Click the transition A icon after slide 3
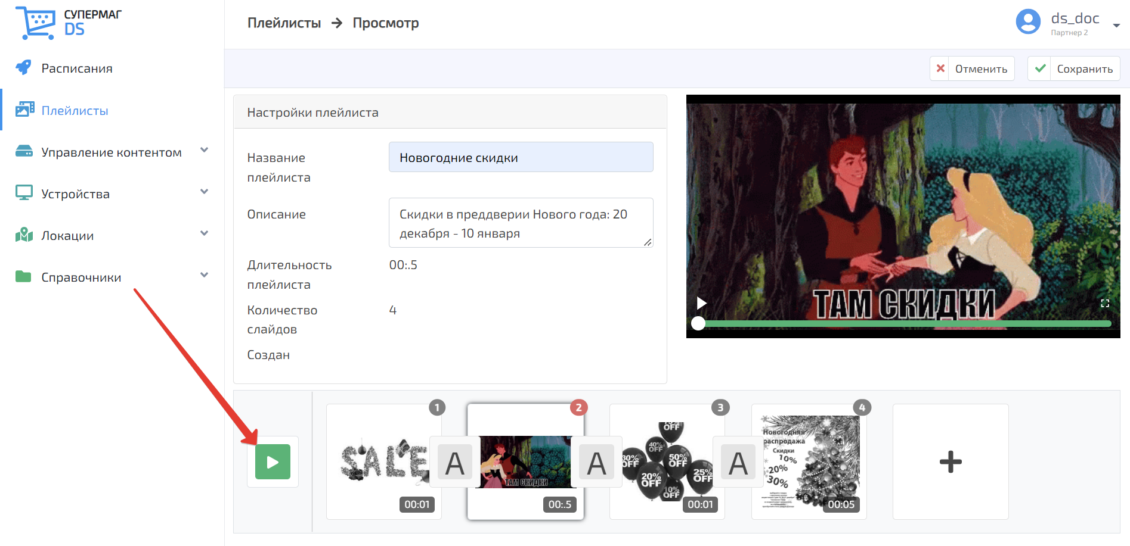Image resolution: width=1130 pixels, height=546 pixels. 738,462
